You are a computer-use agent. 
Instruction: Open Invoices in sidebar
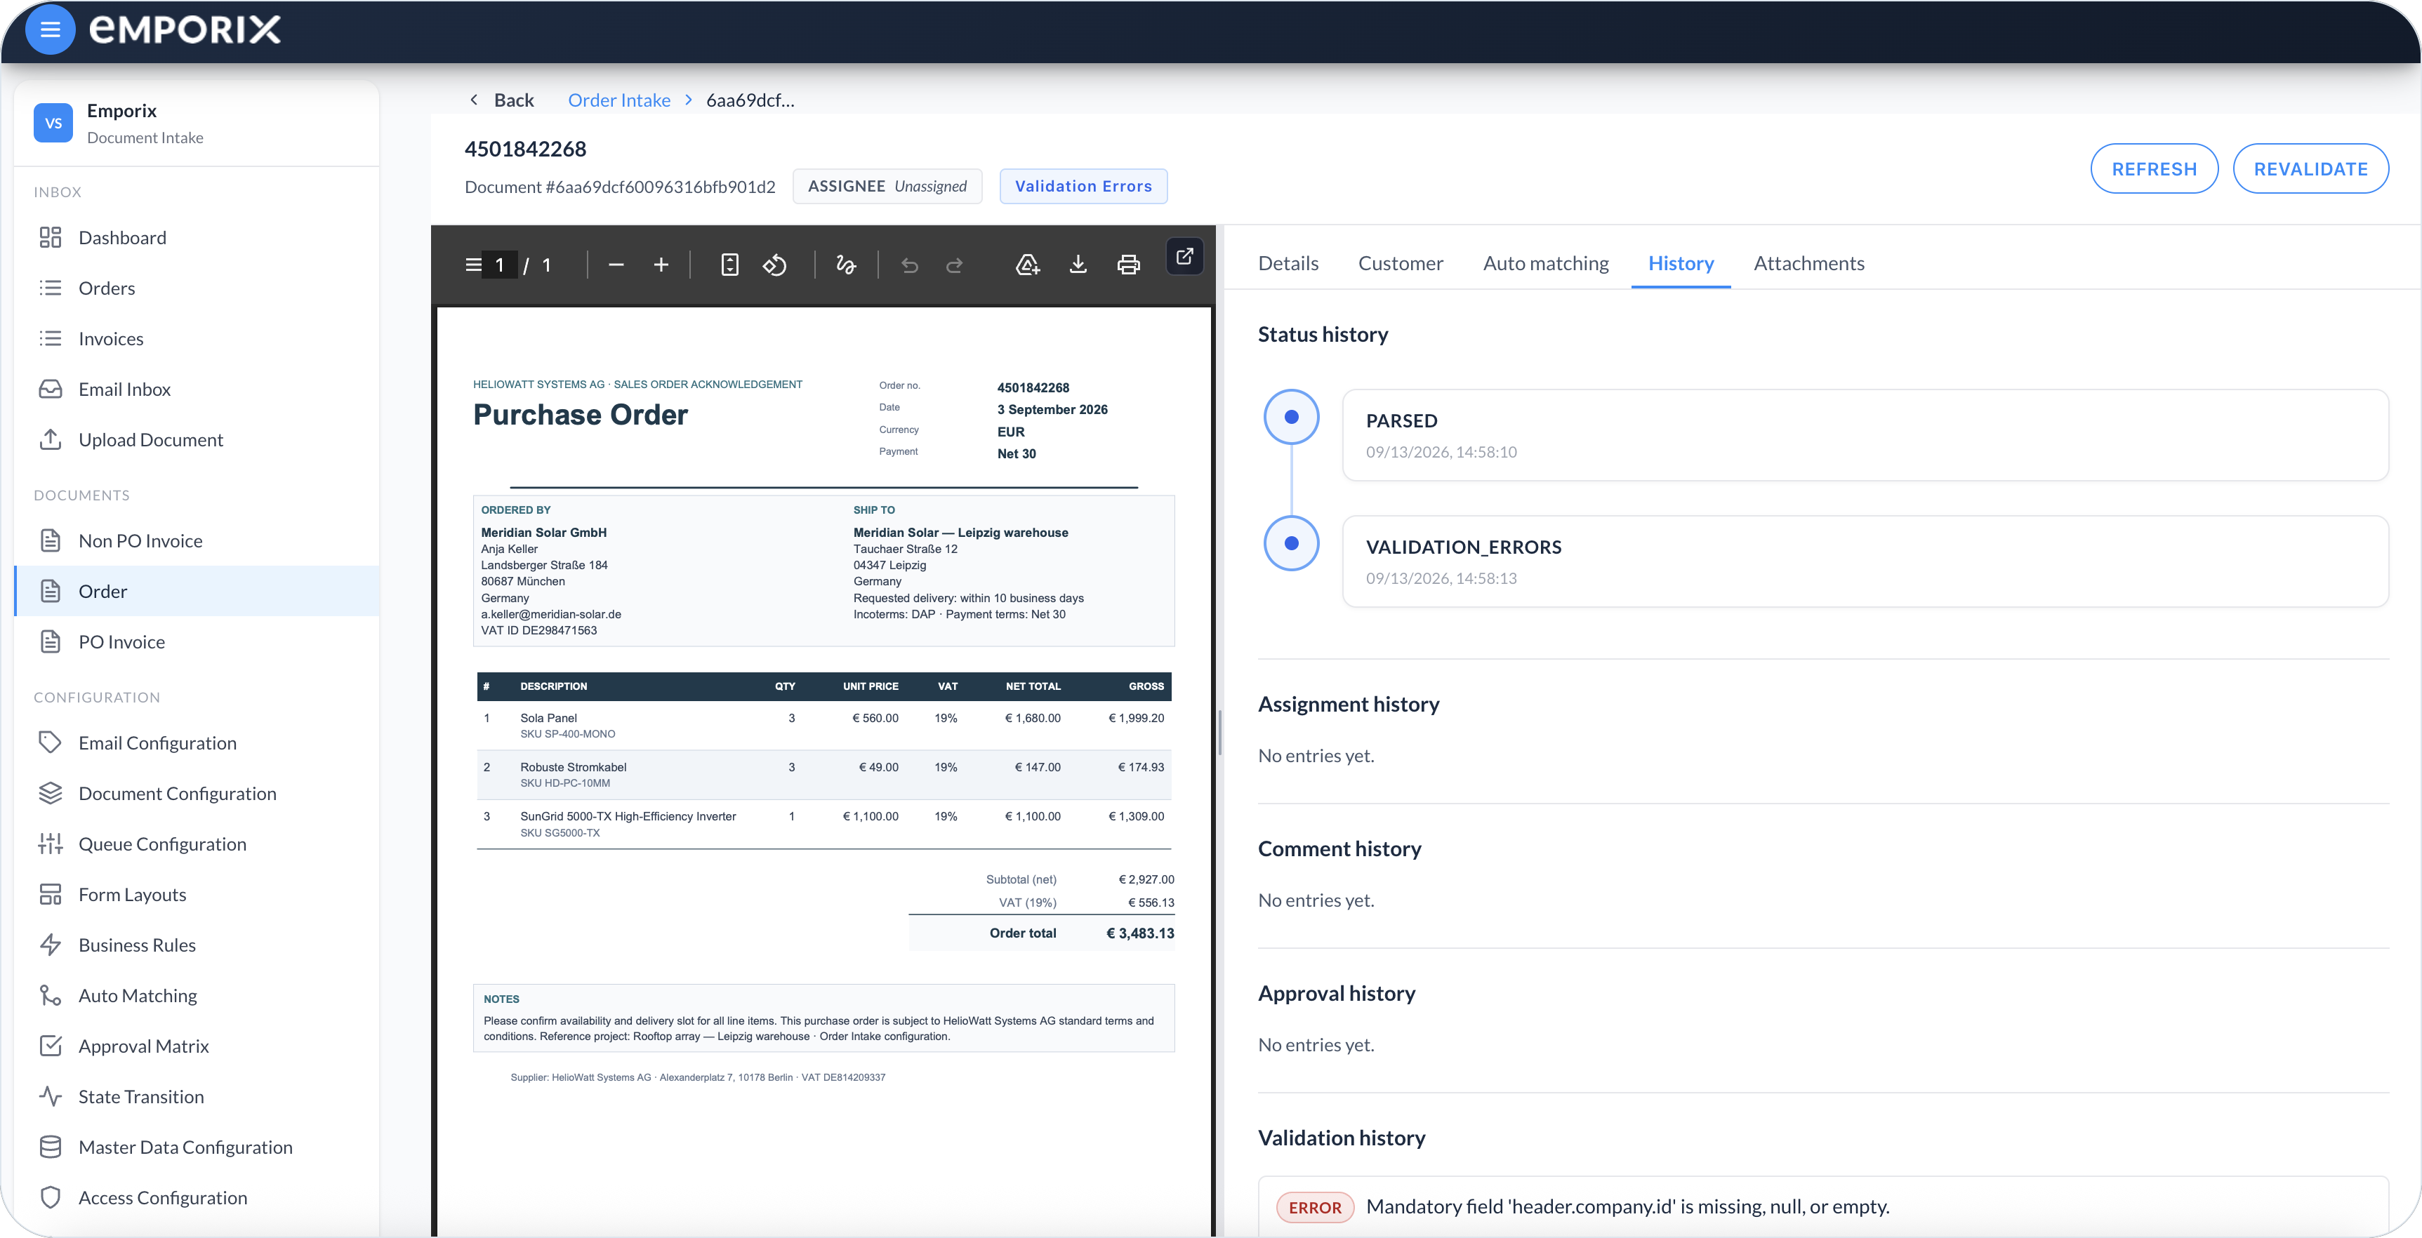(x=197, y=340)
